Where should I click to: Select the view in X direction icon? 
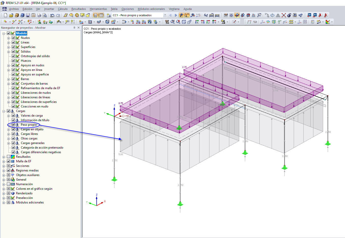[x=197, y=22]
